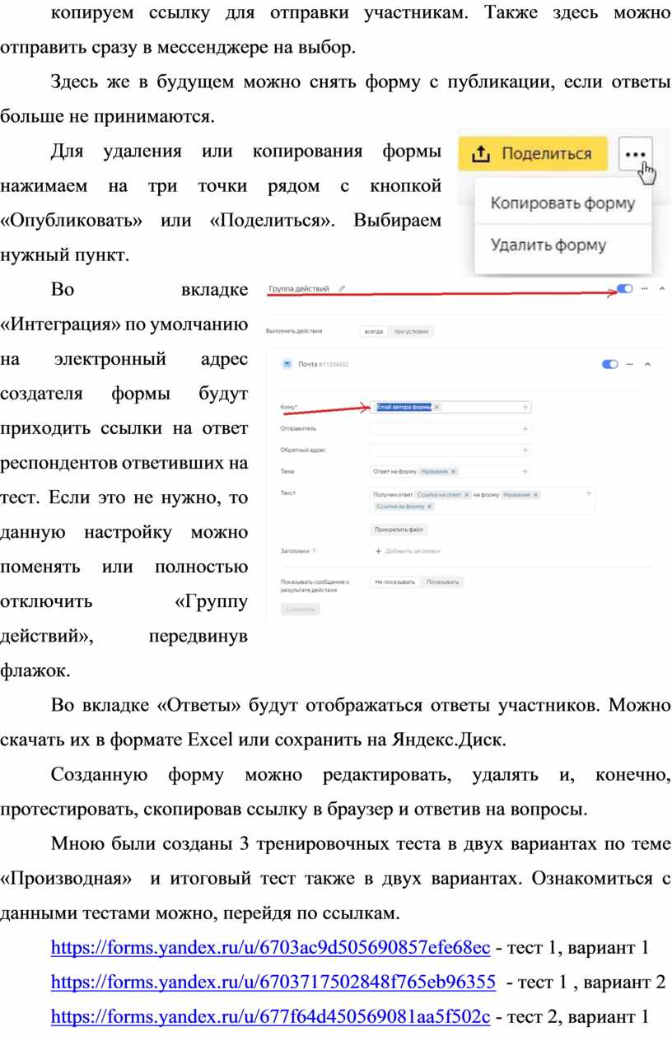Collapse the Группа действий section

point(662,289)
